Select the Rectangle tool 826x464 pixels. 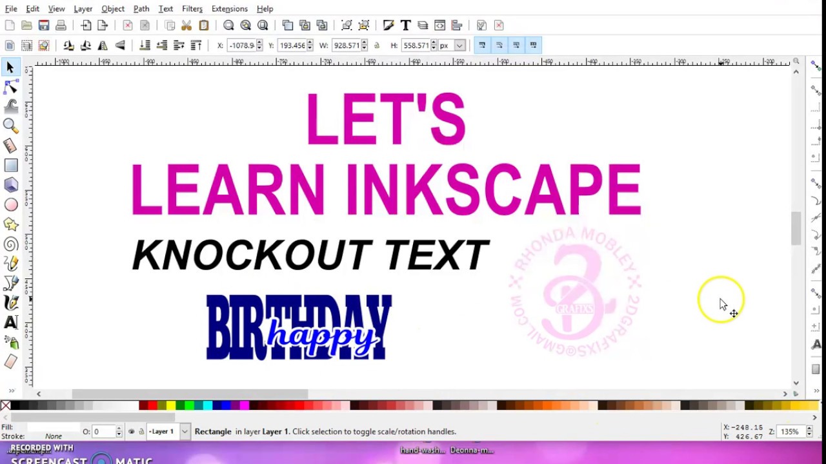(10, 166)
